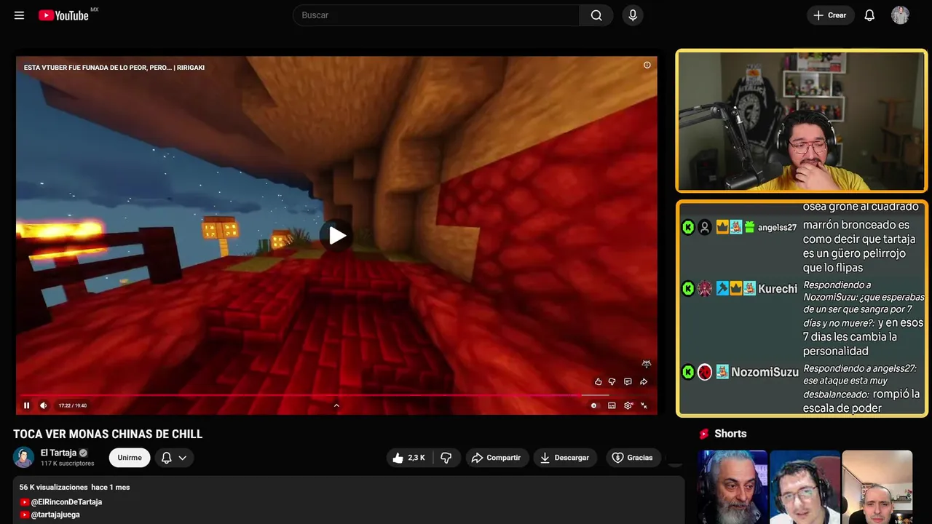Open notifications bell in header
932x524 pixels.
tap(869, 15)
